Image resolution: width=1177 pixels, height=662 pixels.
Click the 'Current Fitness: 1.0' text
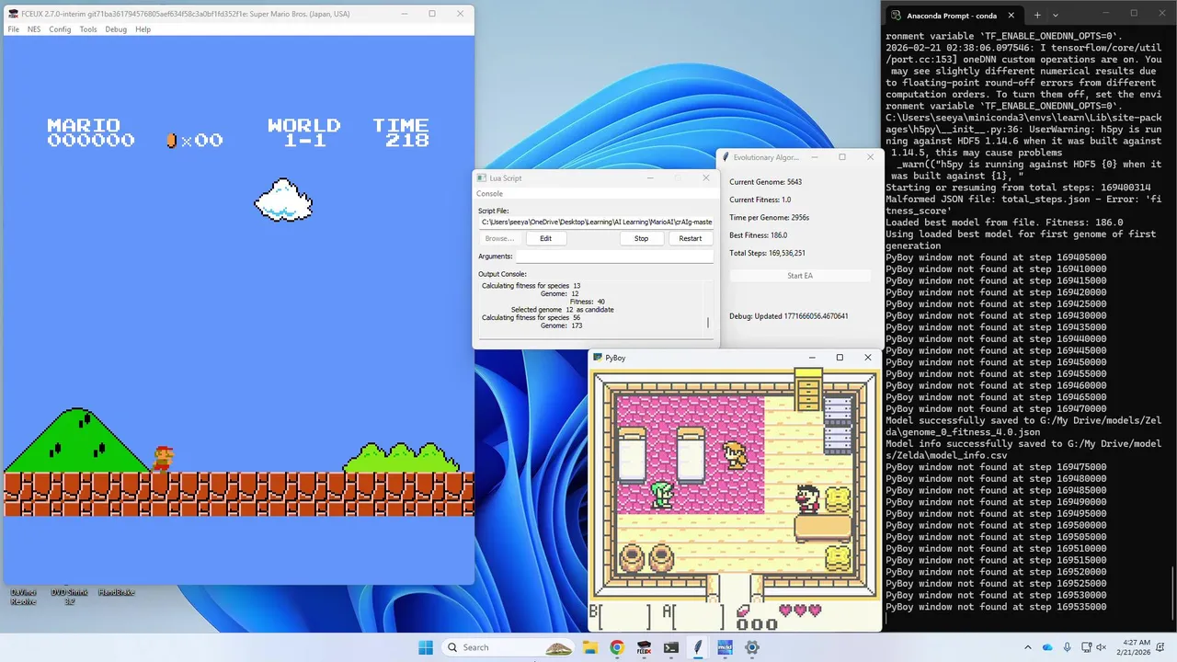pyautogui.click(x=760, y=200)
